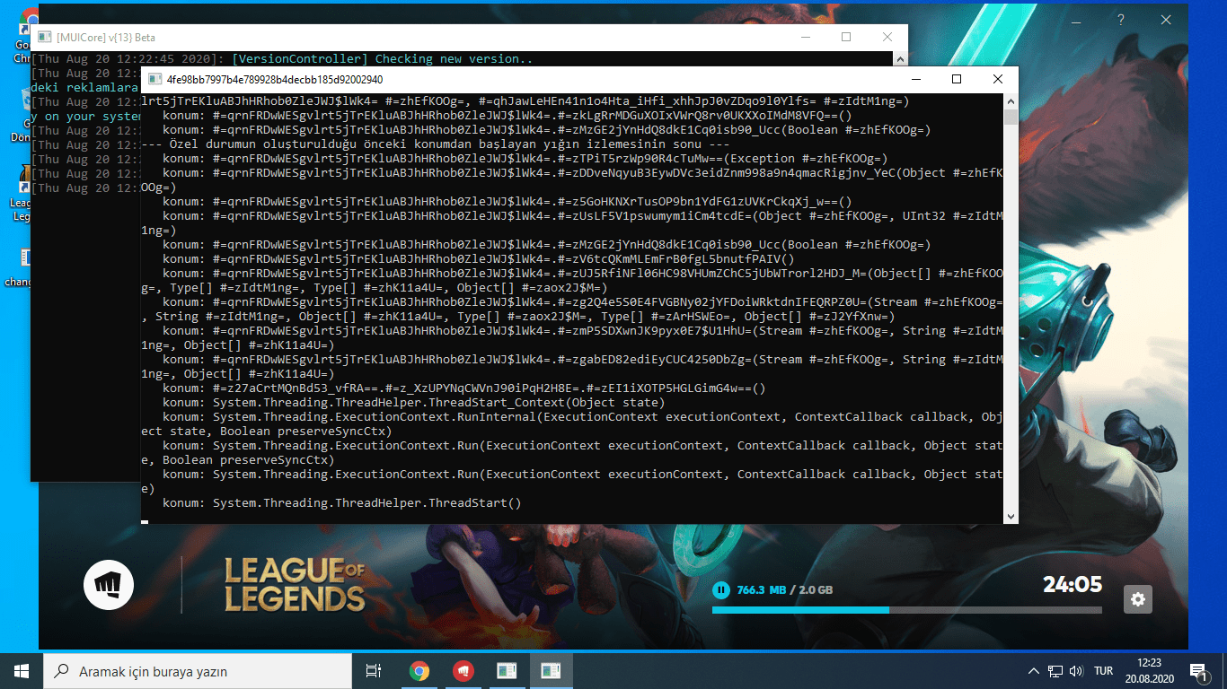Open Google Chrome from the taskbar
1227x689 pixels.
point(419,671)
